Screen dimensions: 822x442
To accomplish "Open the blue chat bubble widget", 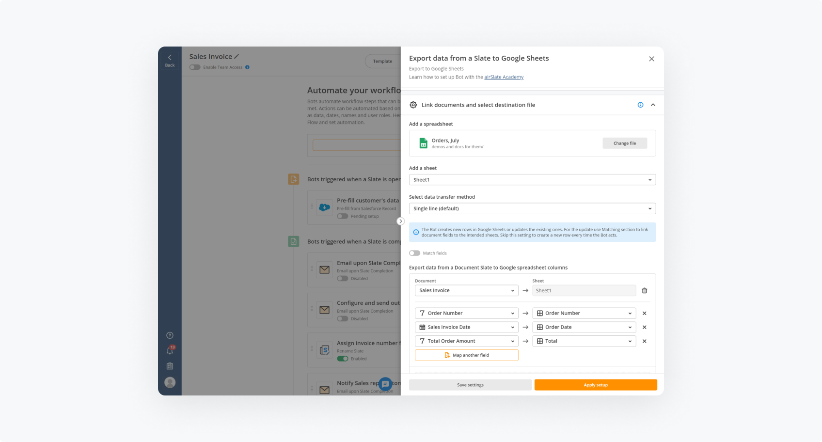I will (x=385, y=384).
